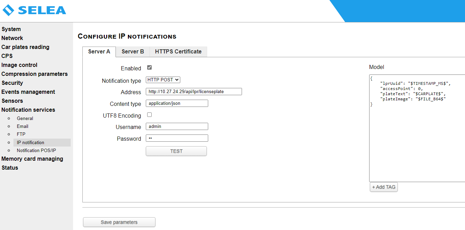The width and height of the screenshot is (465, 230).
Task: Open the Email notification settings
Action: point(22,126)
